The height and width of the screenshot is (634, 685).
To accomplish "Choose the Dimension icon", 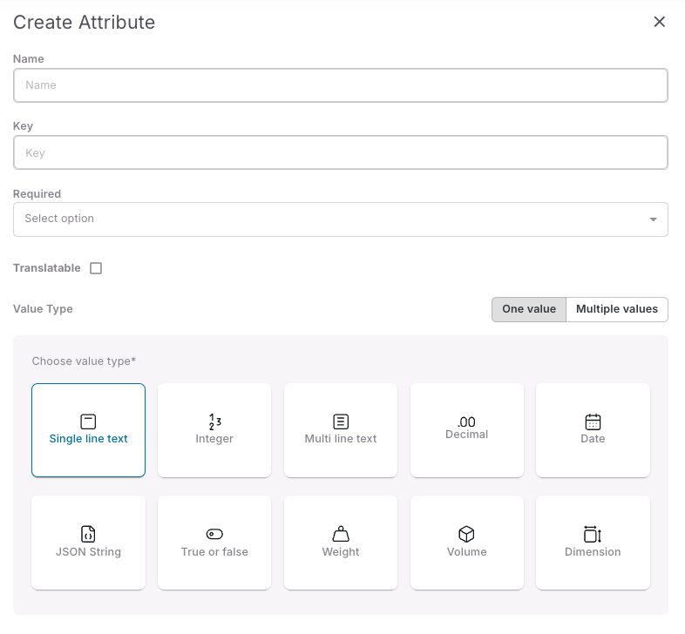I will pyautogui.click(x=593, y=534).
